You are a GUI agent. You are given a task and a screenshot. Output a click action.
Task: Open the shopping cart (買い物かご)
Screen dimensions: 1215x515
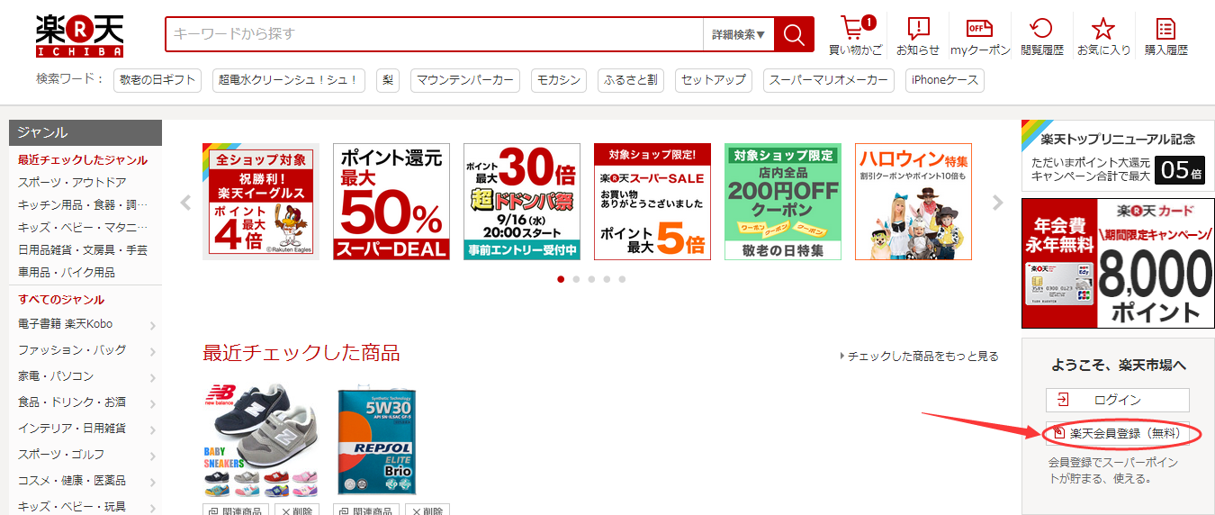855,36
